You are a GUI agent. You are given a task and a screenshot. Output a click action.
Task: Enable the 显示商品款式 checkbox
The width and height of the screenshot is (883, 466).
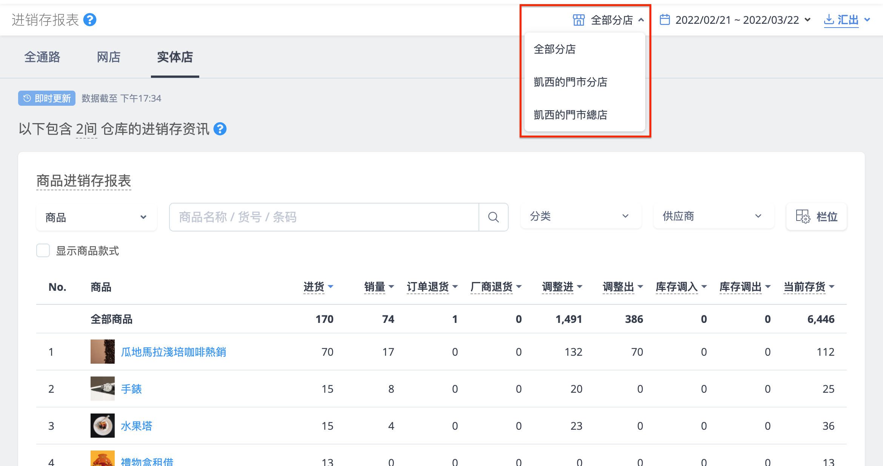click(43, 250)
